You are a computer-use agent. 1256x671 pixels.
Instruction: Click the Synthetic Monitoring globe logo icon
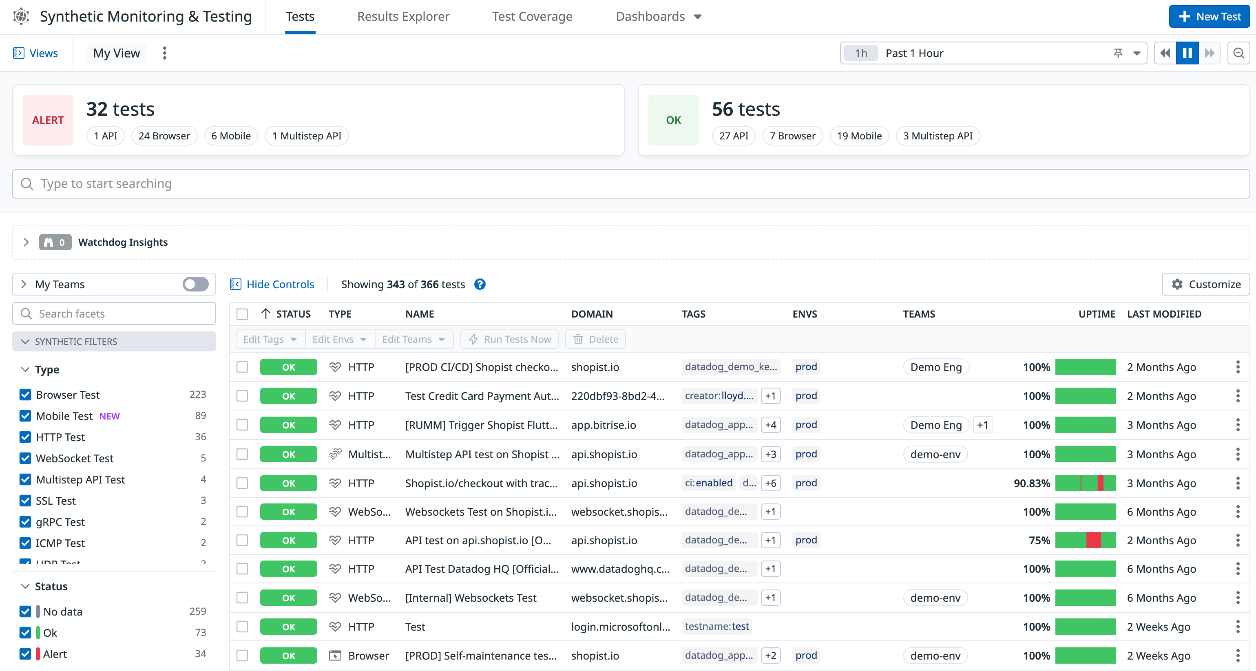[x=21, y=16]
